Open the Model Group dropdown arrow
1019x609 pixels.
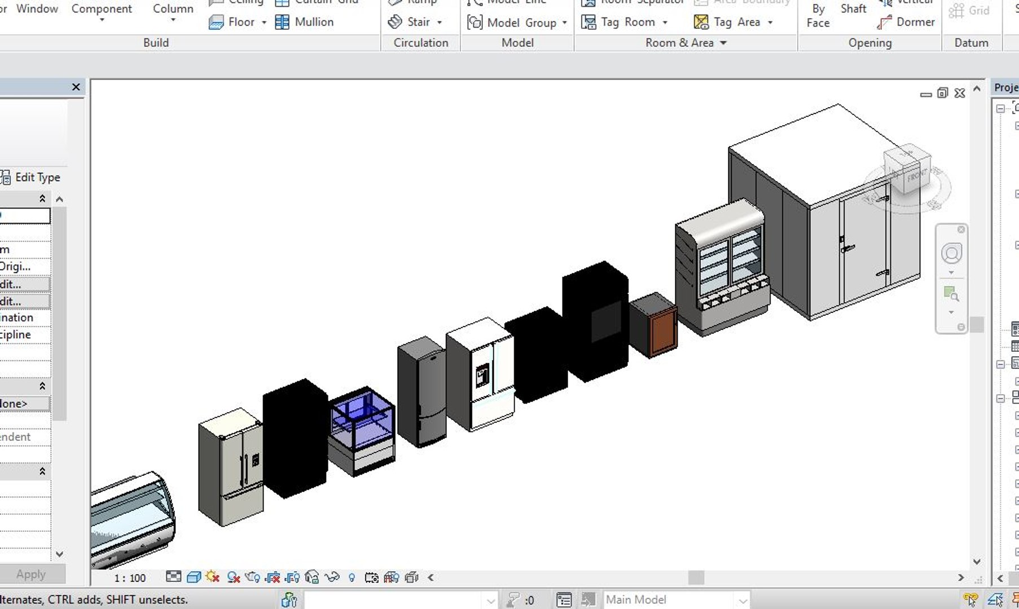[x=564, y=23]
